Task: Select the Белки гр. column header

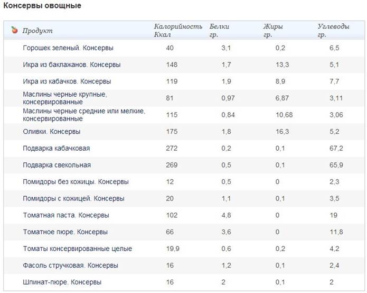Action: click(219, 30)
